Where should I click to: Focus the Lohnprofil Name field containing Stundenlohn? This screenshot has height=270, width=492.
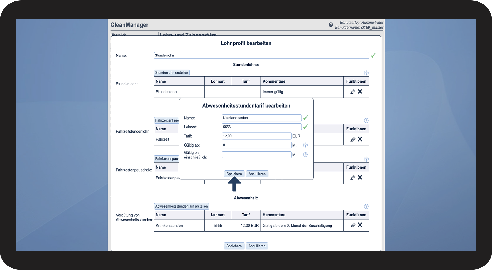coord(261,55)
